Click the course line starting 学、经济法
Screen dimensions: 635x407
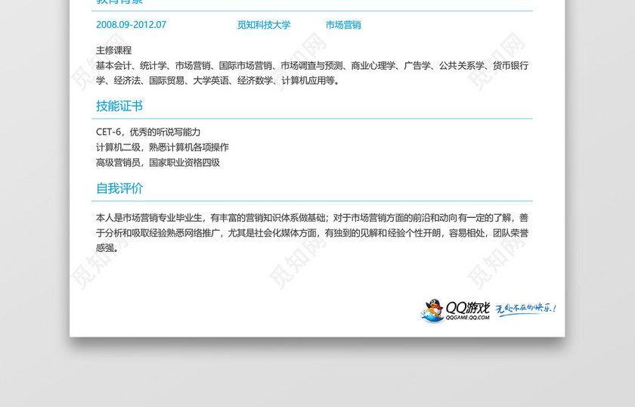218,81
